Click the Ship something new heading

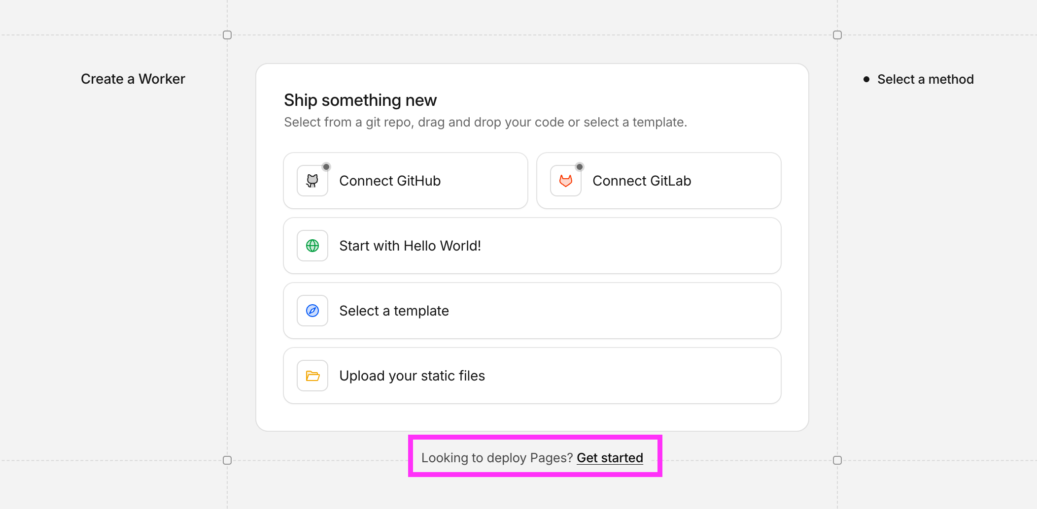coord(360,100)
